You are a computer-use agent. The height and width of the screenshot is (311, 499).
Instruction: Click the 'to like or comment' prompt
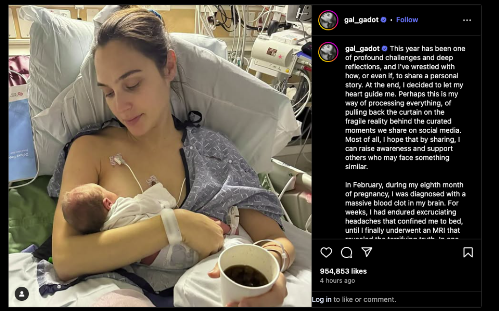[x=365, y=299]
